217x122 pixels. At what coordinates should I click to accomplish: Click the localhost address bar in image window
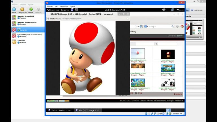coord(88,19)
